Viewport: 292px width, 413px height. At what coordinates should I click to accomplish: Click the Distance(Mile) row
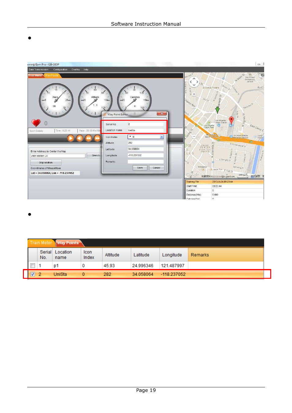pos(225,195)
